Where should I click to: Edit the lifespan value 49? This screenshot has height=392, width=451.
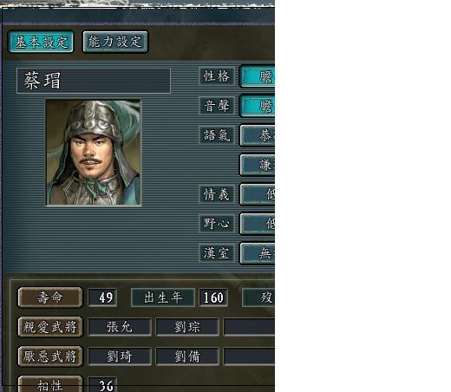point(102,297)
